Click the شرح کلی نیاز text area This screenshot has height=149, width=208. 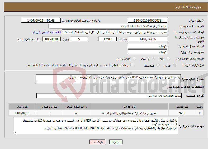(108, 79)
